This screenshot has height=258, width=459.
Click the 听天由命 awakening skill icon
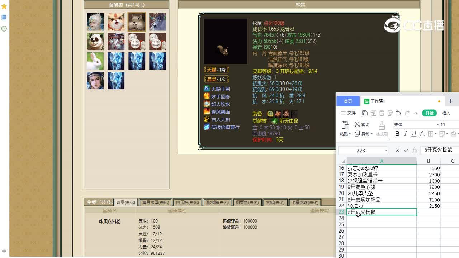[x=274, y=121]
